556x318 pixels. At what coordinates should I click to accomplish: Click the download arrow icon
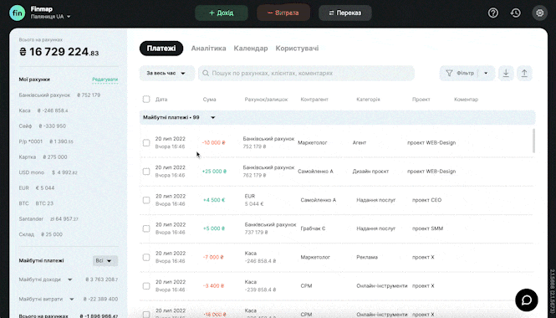[x=506, y=73]
